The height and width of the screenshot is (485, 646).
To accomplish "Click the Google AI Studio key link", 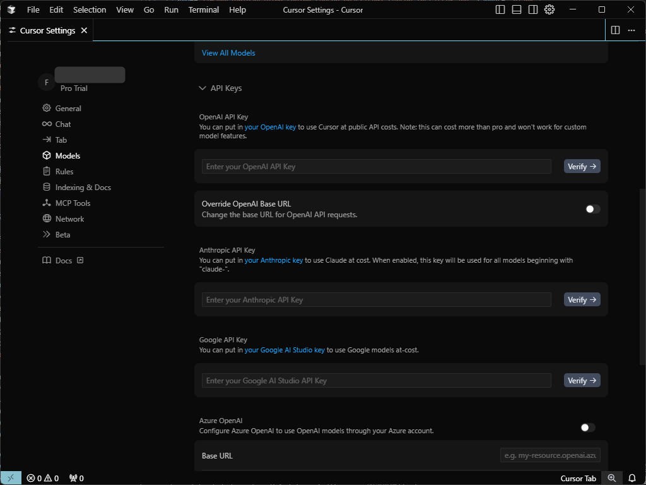I will pos(285,350).
